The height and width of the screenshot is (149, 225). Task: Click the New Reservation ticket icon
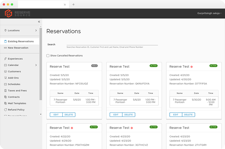tap(5, 48)
